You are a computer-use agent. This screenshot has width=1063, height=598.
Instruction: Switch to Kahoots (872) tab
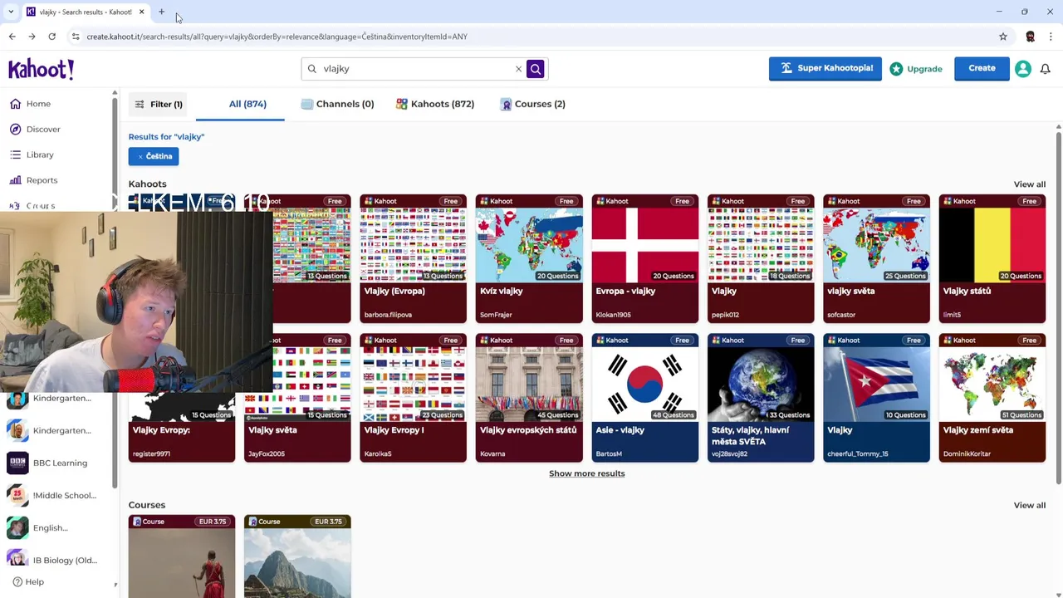(x=435, y=104)
